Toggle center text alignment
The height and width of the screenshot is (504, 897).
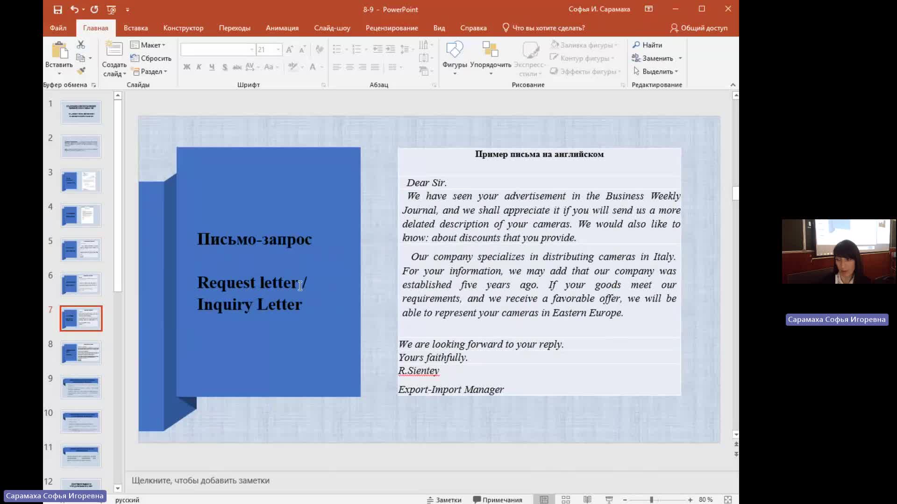(349, 67)
